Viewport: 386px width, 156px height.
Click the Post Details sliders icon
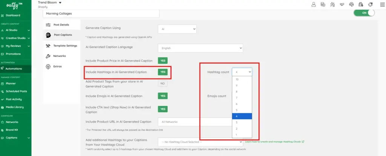pyautogui.click(x=48, y=25)
